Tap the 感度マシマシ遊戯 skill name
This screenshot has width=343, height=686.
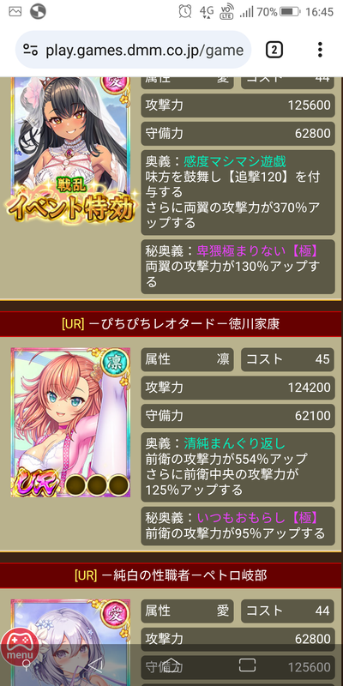pyautogui.click(x=234, y=161)
